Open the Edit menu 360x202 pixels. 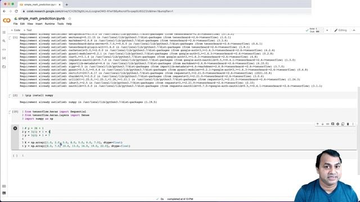(x=22, y=24)
